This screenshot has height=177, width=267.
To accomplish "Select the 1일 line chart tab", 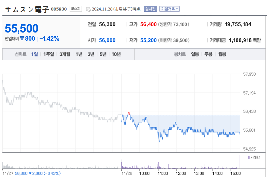I will tap(35, 54).
